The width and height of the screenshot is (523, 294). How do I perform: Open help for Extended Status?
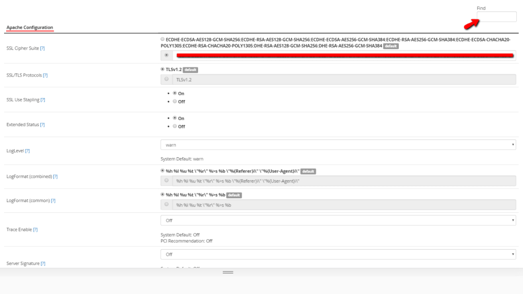pyautogui.click(x=42, y=125)
